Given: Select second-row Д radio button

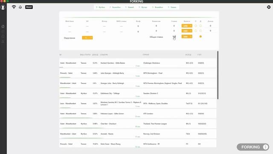Looking at the screenshot, I should [200, 31].
